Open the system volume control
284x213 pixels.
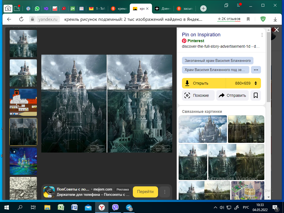pos(222,207)
